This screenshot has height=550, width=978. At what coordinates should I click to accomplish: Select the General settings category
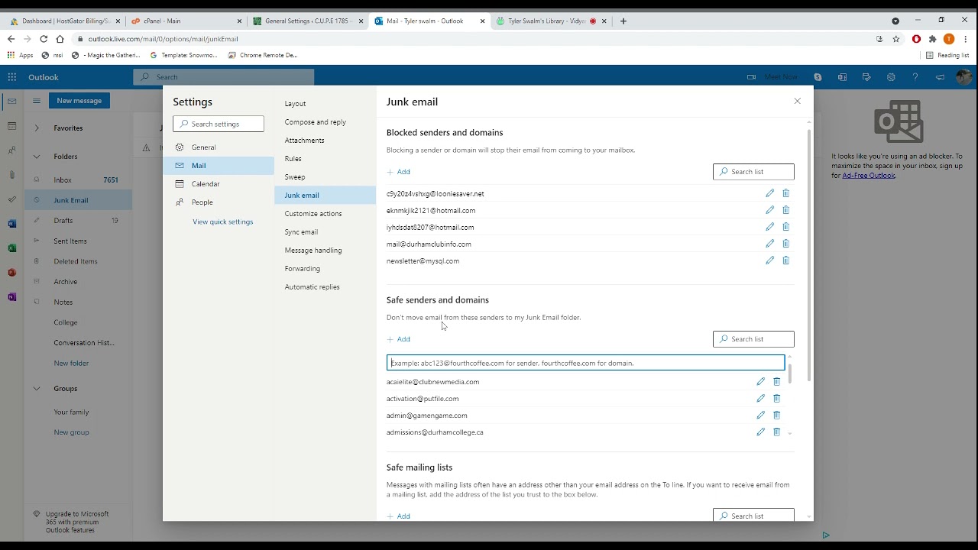[219, 147]
